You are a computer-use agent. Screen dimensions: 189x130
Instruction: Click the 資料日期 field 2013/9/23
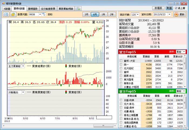pos(160,15)
